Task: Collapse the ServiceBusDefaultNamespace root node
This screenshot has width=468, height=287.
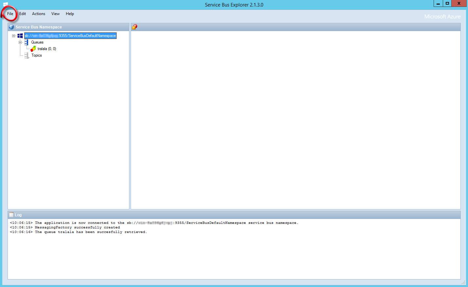Action: (x=13, y=36)
